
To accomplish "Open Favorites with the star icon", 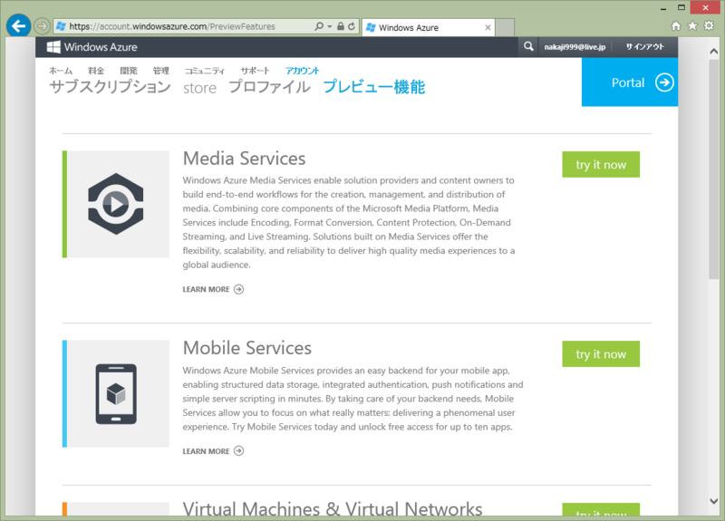I will [x=692, y=26].
